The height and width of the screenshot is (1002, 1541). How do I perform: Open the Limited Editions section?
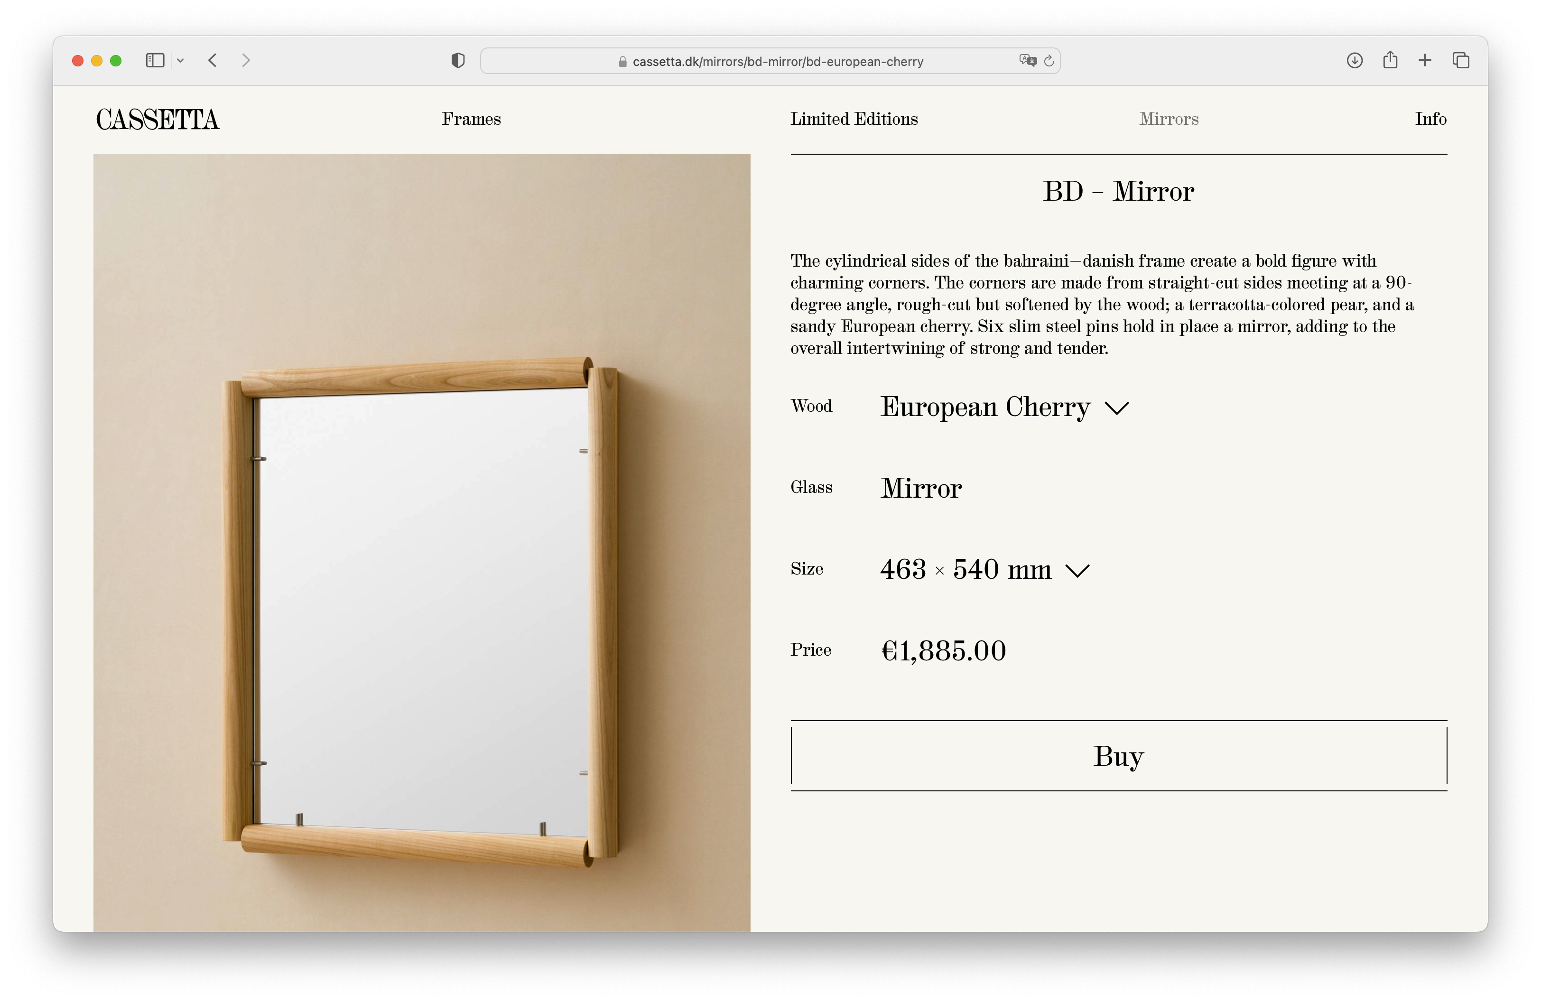tap(854, 119)
